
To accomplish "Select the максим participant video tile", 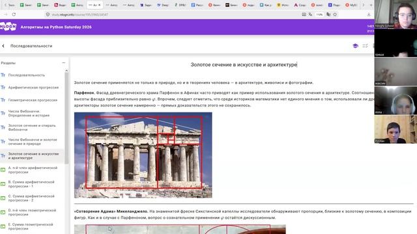I will [x=395, y=71].
